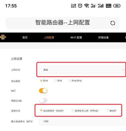Viewport: 126px width, 131px height.
Task: Turn off the NAT switch
Action: click(43, 91)
